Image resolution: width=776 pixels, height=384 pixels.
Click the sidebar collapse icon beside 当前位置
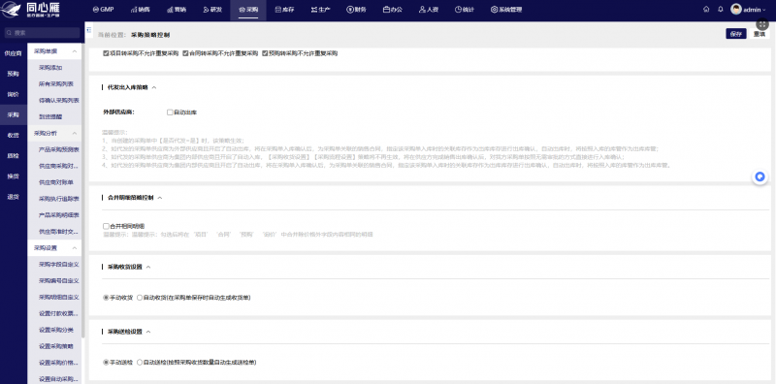(89, 30)
